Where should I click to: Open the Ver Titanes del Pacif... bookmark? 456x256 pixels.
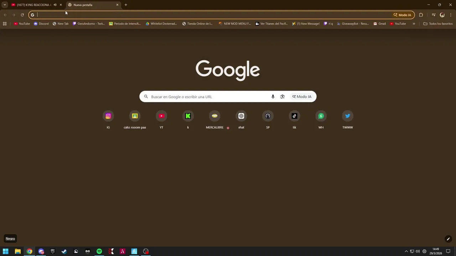[271, 24]
